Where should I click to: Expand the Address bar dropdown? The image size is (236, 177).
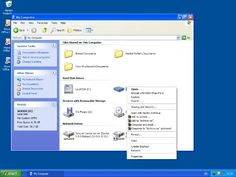178,38
